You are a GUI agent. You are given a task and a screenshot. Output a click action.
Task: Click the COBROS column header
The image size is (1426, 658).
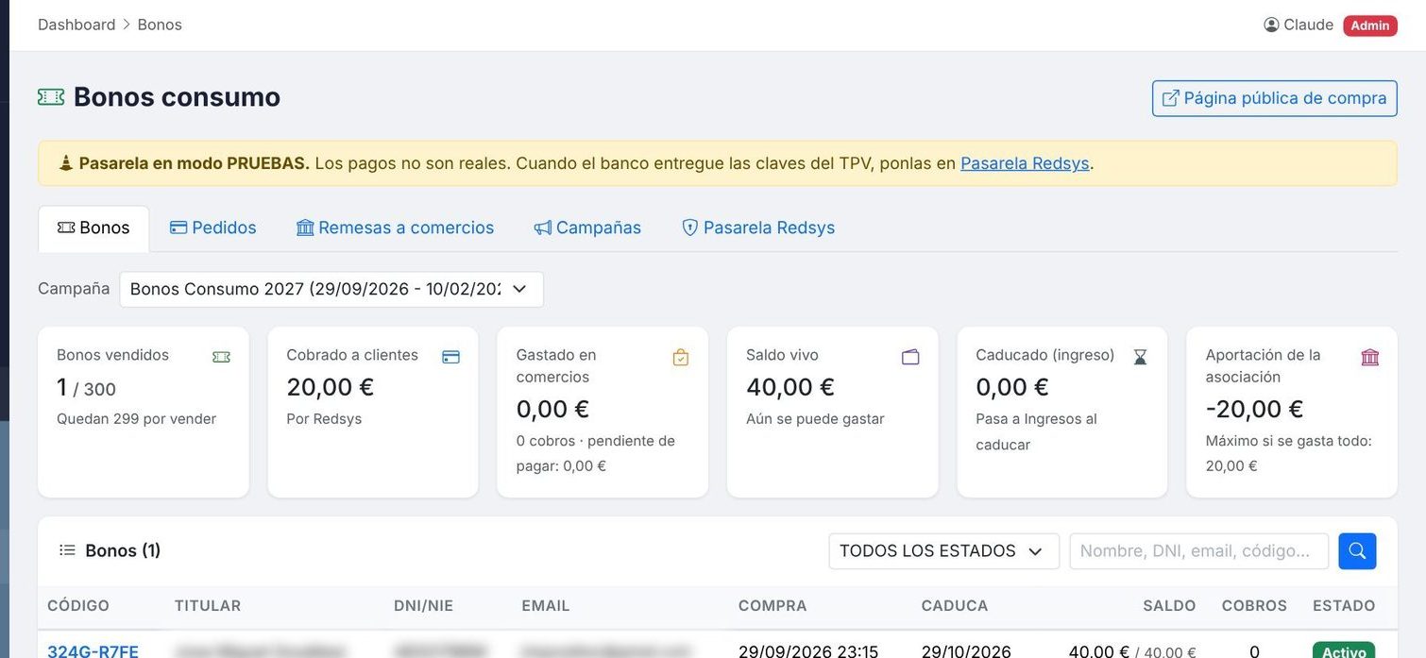tap(1254, 606)
